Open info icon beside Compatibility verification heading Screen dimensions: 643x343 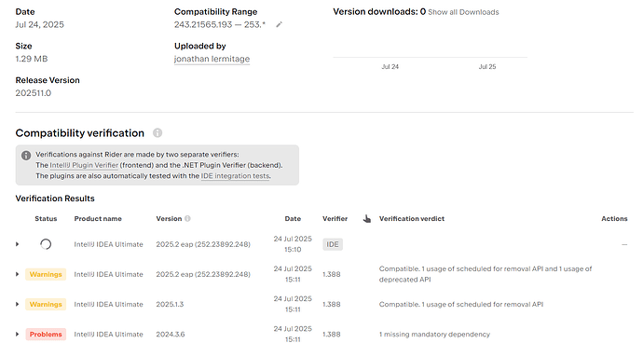(157, 133)
